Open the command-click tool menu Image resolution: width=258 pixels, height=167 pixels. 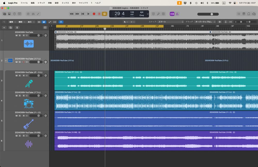pos(132,22)
